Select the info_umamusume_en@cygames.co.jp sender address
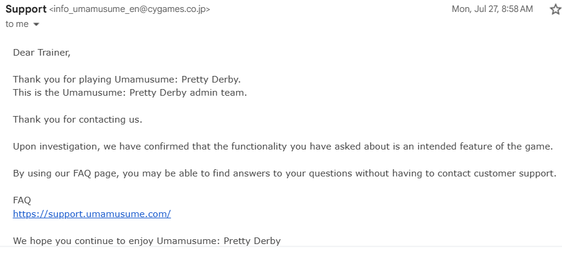The width and height of the screenshot is (562, 253). (130, 10)
